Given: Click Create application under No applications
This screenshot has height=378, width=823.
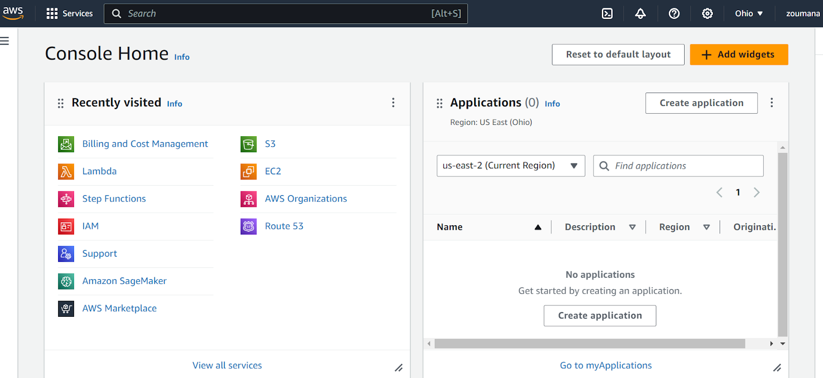Looking at the screenshot, I should tap(600, 316).
